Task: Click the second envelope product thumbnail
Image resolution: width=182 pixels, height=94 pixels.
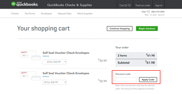Action: [30, 76]
